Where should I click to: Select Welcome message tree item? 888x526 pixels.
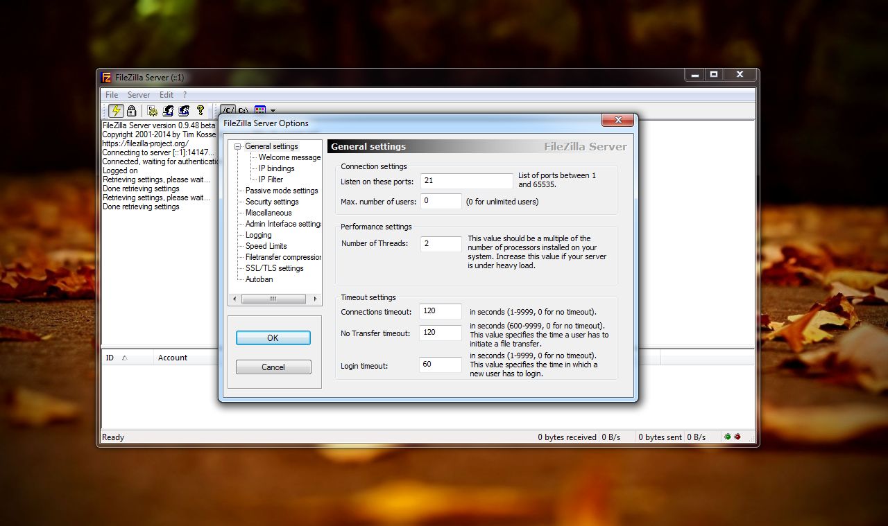pos(289,157)
